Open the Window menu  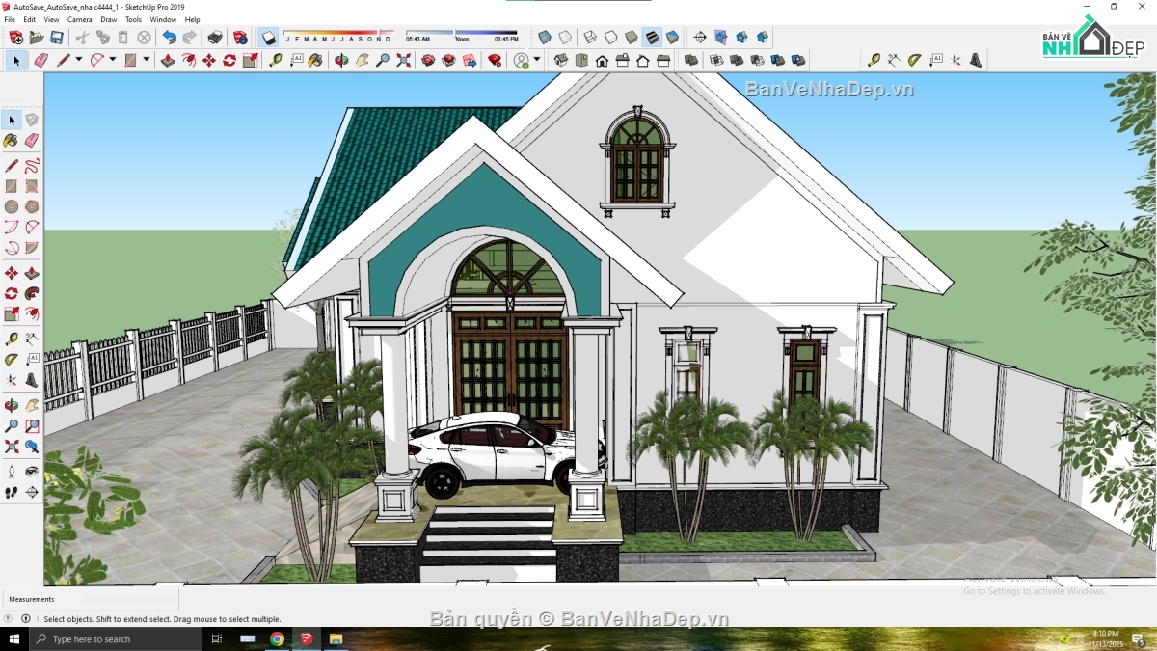pos(163,19)
